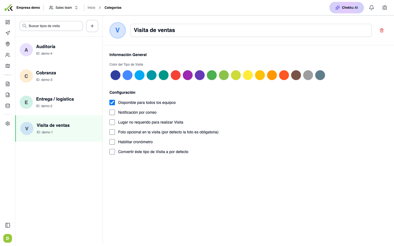Click the ID: demo-1 text
The width and height of the screenshot is (394, 246).
(45, 132)
